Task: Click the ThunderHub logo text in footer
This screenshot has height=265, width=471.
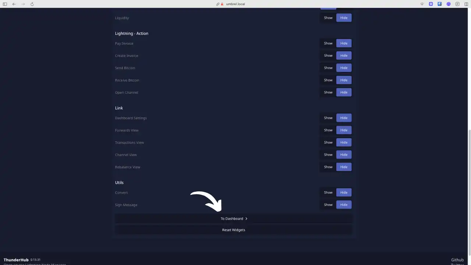Action: [x=16, y=260]
